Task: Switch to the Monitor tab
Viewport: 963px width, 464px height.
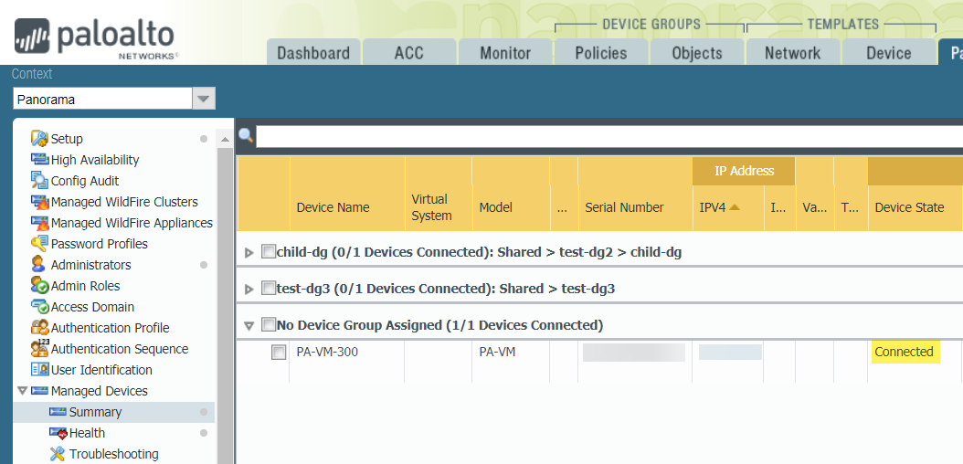Action: (x=505, y=53)
